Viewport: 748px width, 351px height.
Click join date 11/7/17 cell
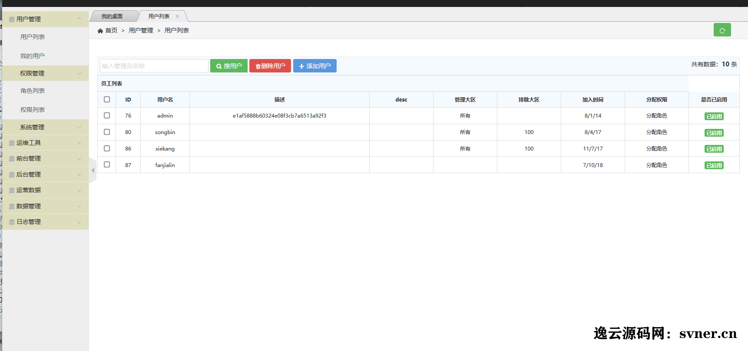593,149
